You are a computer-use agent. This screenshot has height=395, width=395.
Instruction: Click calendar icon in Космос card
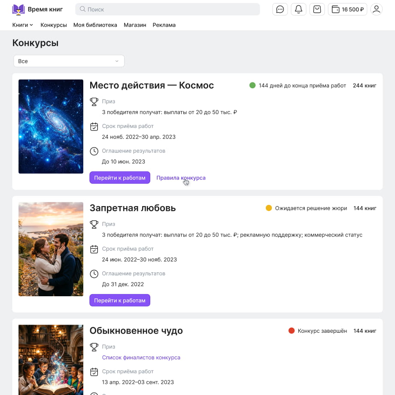coord(94,126)
